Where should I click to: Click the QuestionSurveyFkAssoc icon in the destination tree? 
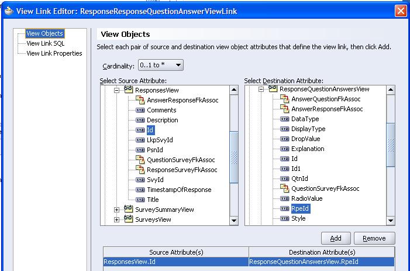[x=284, y=188]
